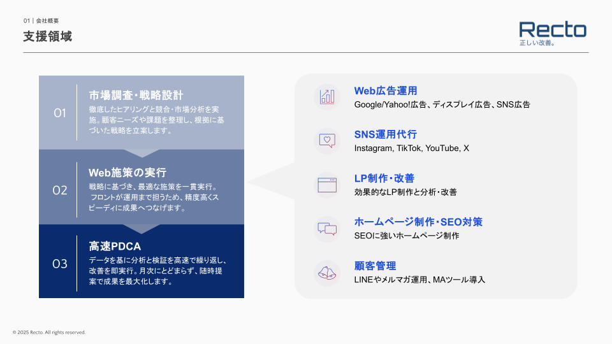This screenshot has height=344, width=612.
Task: Click the 正しい改善。 tagline under the logo
Action: (x=537, y=43)
